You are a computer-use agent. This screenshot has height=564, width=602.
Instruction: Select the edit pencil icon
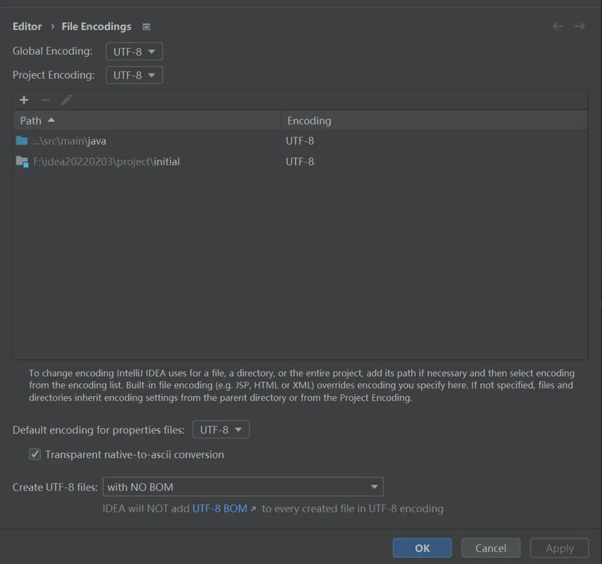coord(66,100)
